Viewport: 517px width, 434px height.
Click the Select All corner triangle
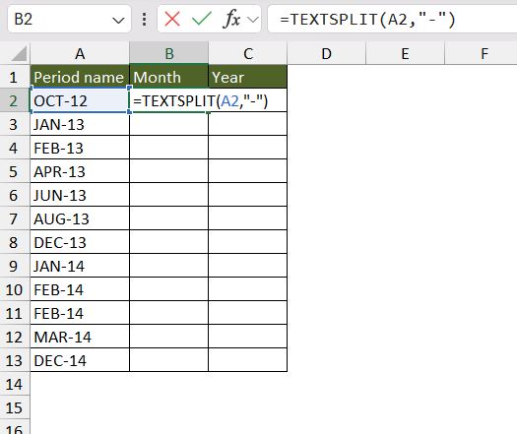pos(19,54)
